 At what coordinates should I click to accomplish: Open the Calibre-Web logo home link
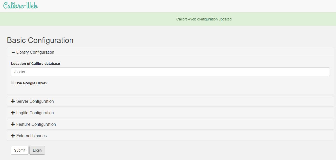click(20, 5)
